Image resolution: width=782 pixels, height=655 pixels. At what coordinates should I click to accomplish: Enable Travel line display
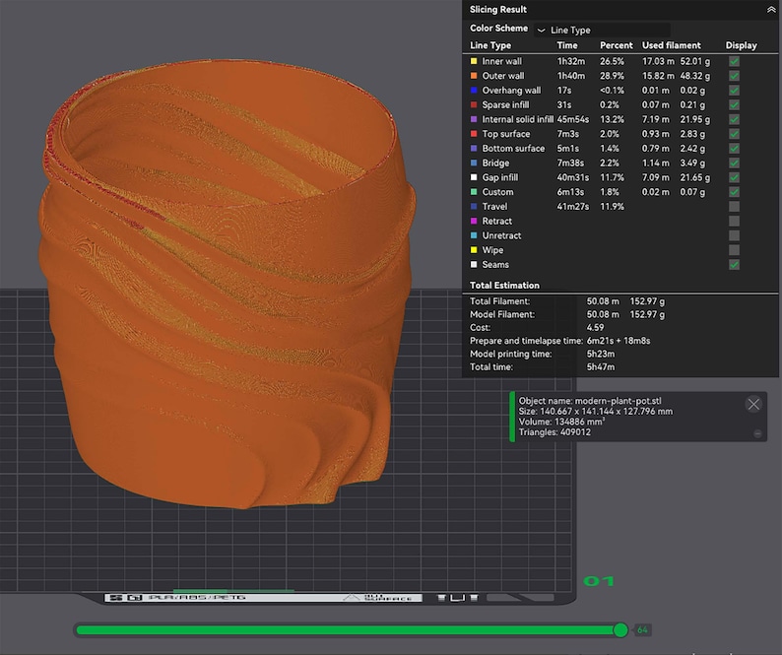734,206
